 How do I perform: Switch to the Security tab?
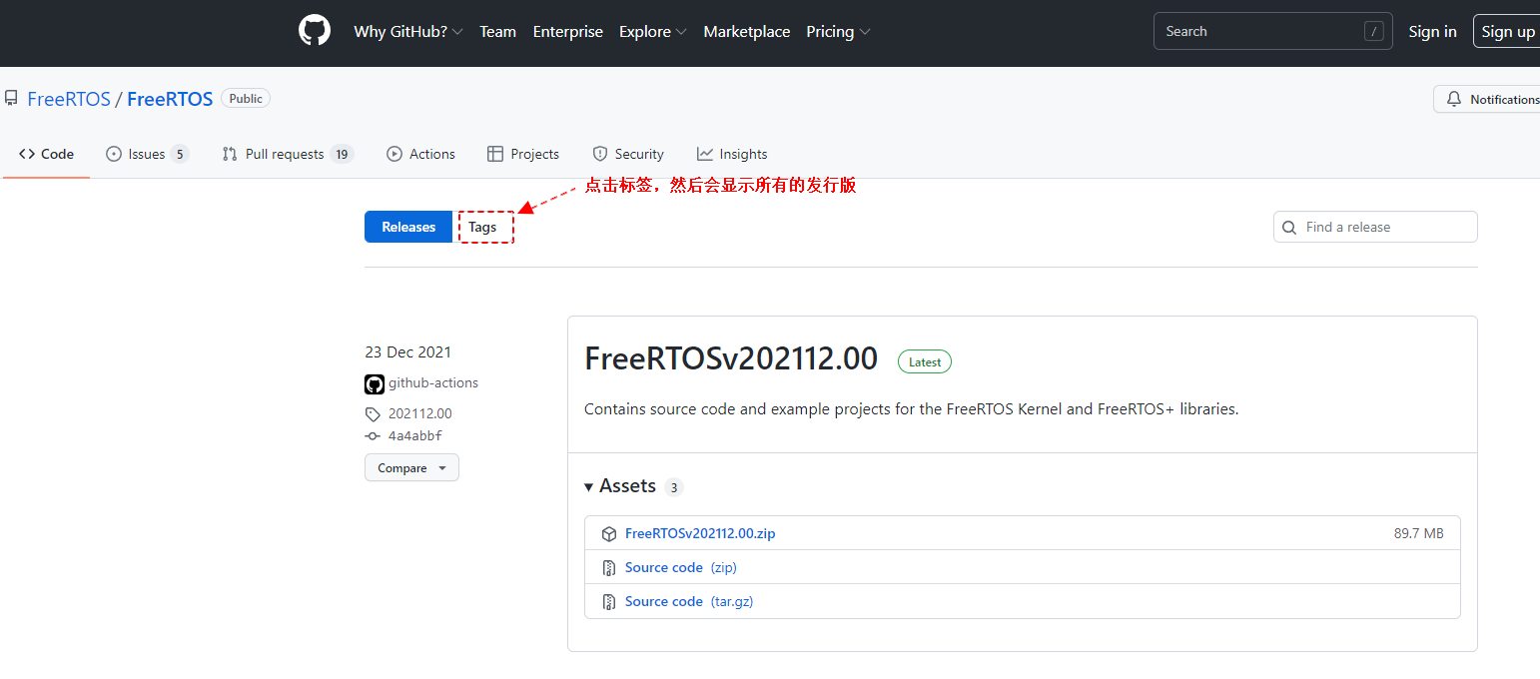pos(628,154)
